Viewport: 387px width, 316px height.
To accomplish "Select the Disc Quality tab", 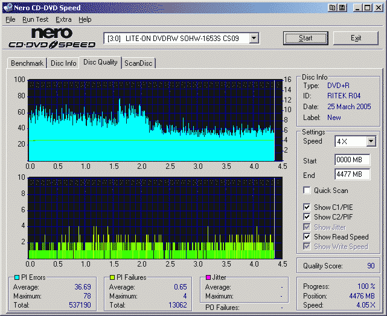I will 100,62.
